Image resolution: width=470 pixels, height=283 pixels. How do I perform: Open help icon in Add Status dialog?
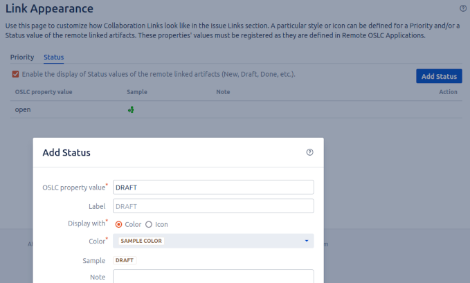tap(309, 152)
